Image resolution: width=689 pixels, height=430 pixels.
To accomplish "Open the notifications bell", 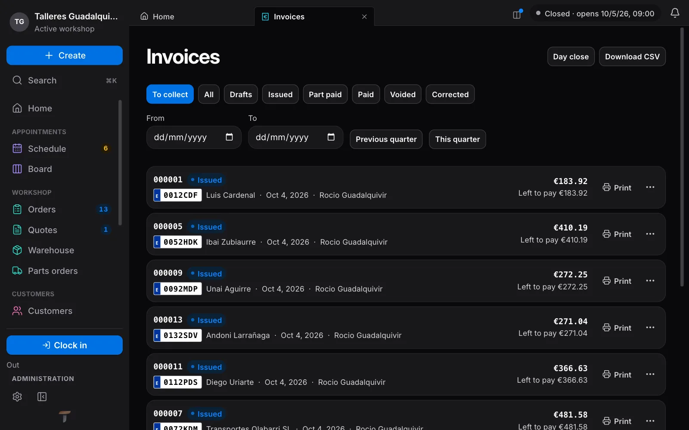I will pyautogui.click(x=675, y=13).
